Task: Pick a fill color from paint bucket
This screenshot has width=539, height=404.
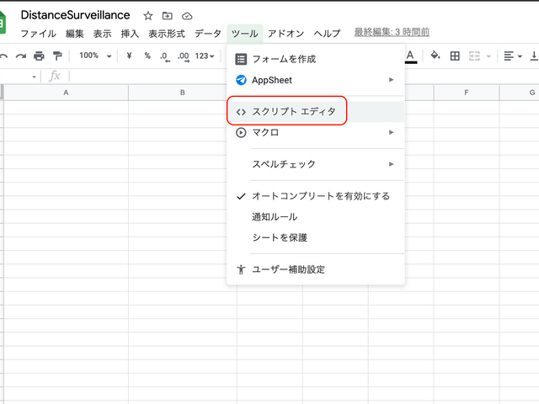Action: point(435,56)
